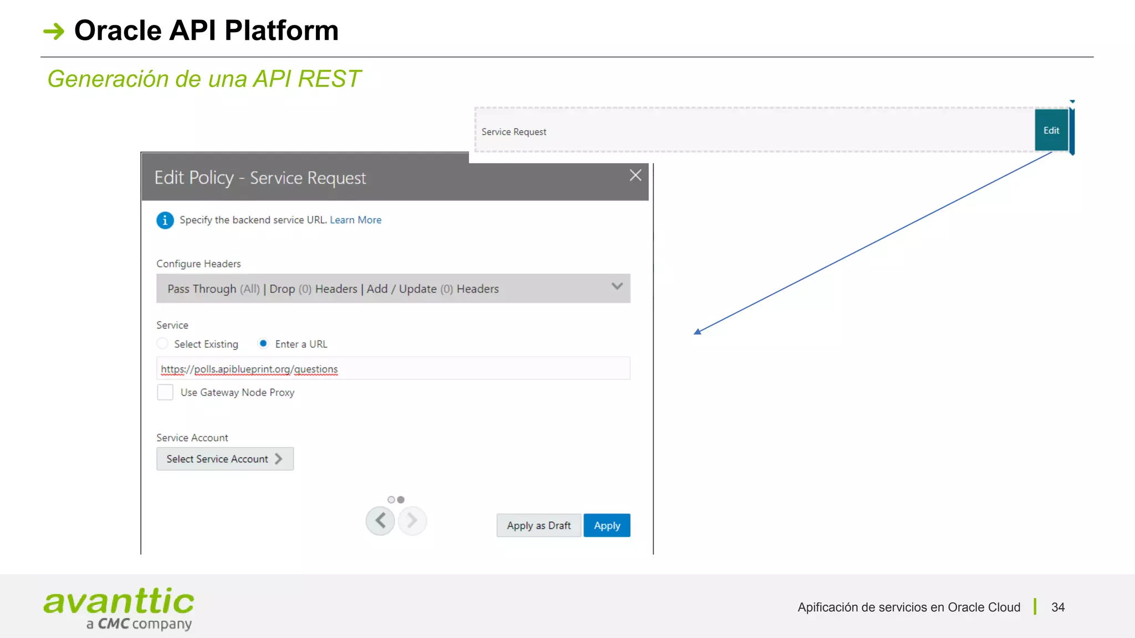
Task: Click the blue Apply button
Action: click(607, 526)
